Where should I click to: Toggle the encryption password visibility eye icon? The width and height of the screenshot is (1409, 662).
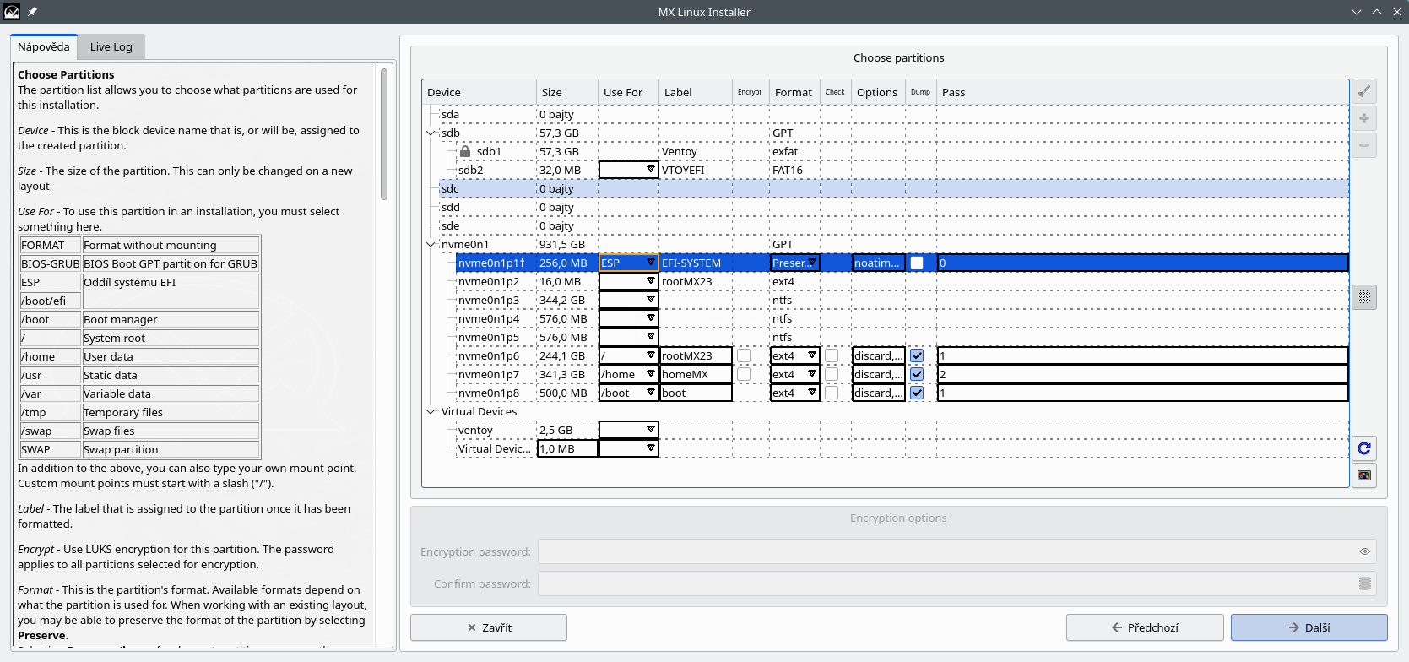point(1364,551)
